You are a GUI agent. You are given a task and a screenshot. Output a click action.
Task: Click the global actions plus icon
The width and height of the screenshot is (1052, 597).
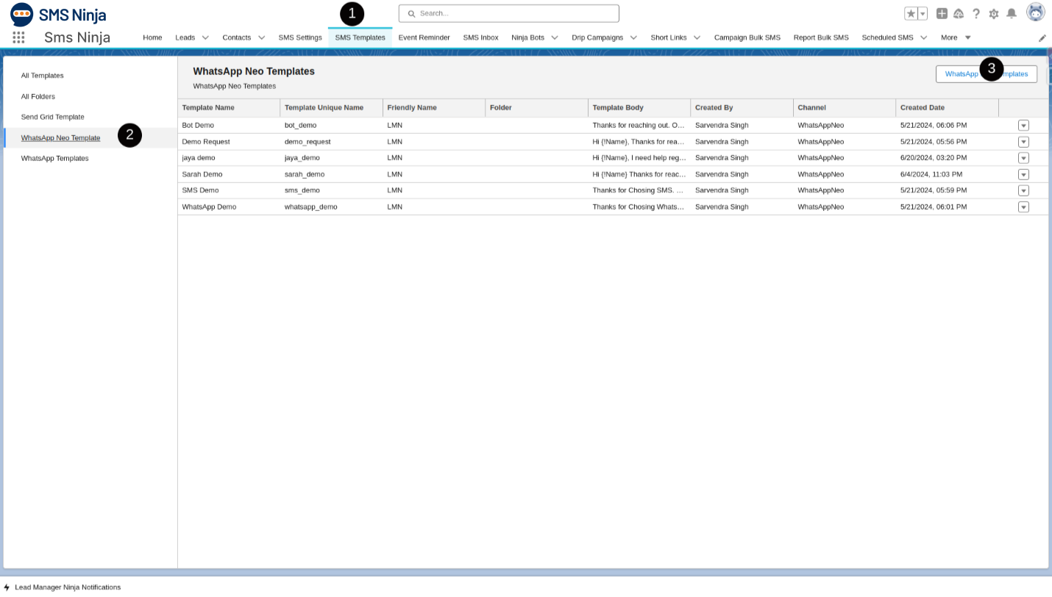tap(942, 13)
